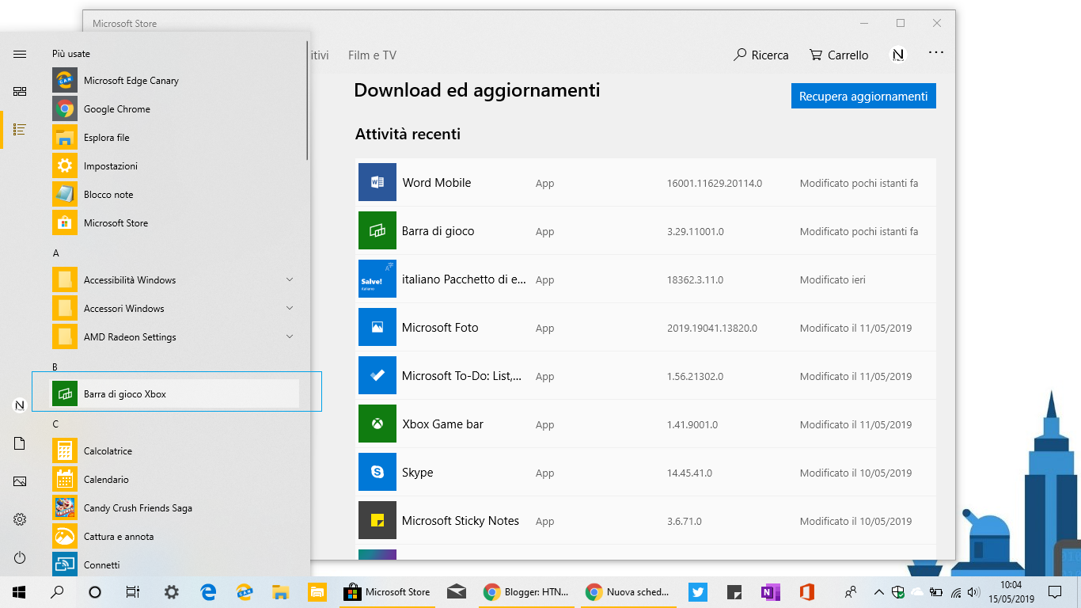The width and height of the screenshot is (1081, 608).
Task: Expand the Start menu hamburger button
Action: tap(20, 54)
